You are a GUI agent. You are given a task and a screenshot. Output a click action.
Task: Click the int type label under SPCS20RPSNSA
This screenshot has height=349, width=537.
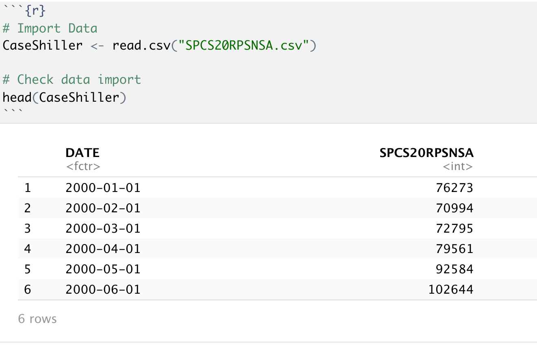pyautogui.click(x=458, y=166)
